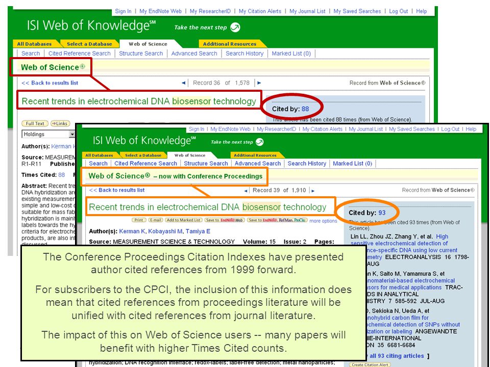Click Times Cited 88 value in rear window

click(62, 175)
